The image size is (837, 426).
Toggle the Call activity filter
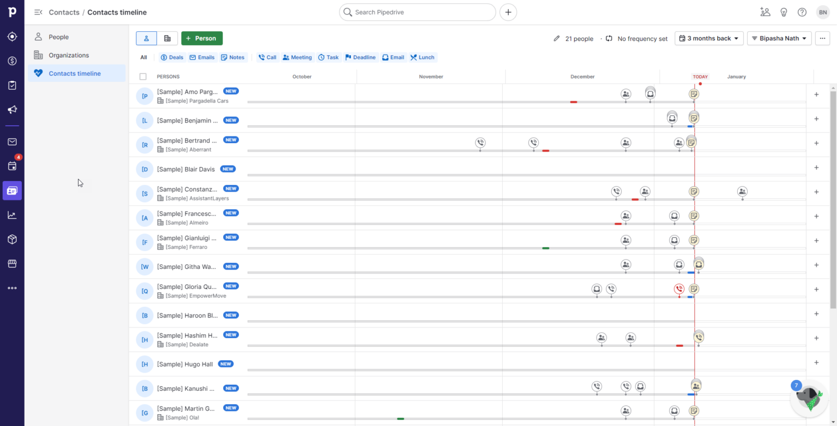point(267,57)
